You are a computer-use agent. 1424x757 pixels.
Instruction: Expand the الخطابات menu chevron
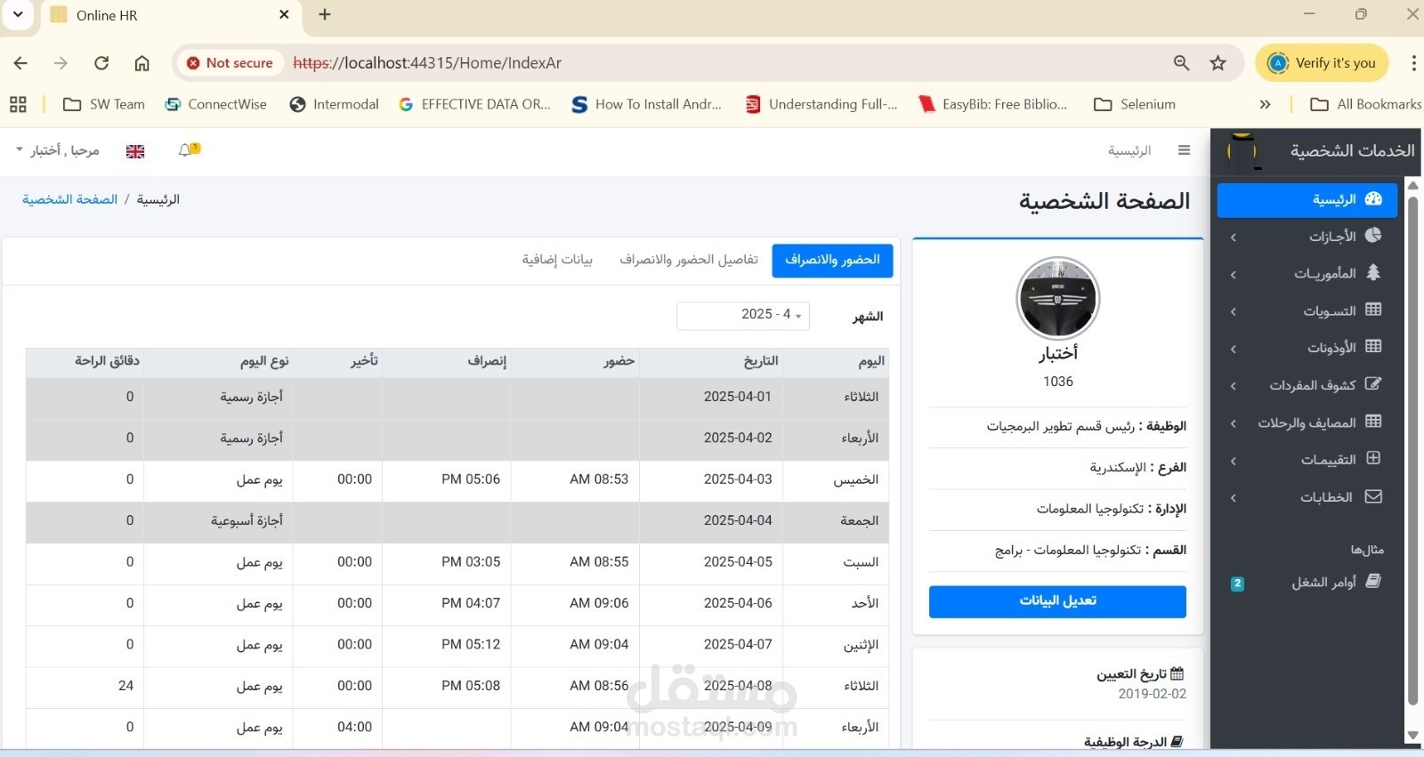coord(1234,498)
